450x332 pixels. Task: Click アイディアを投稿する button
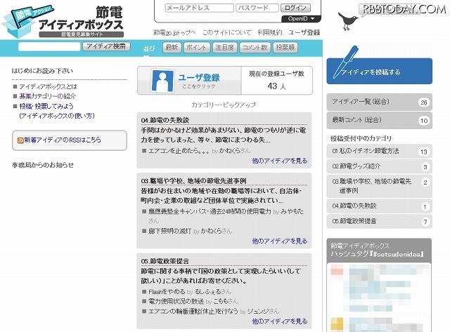[x=380, y=72]
